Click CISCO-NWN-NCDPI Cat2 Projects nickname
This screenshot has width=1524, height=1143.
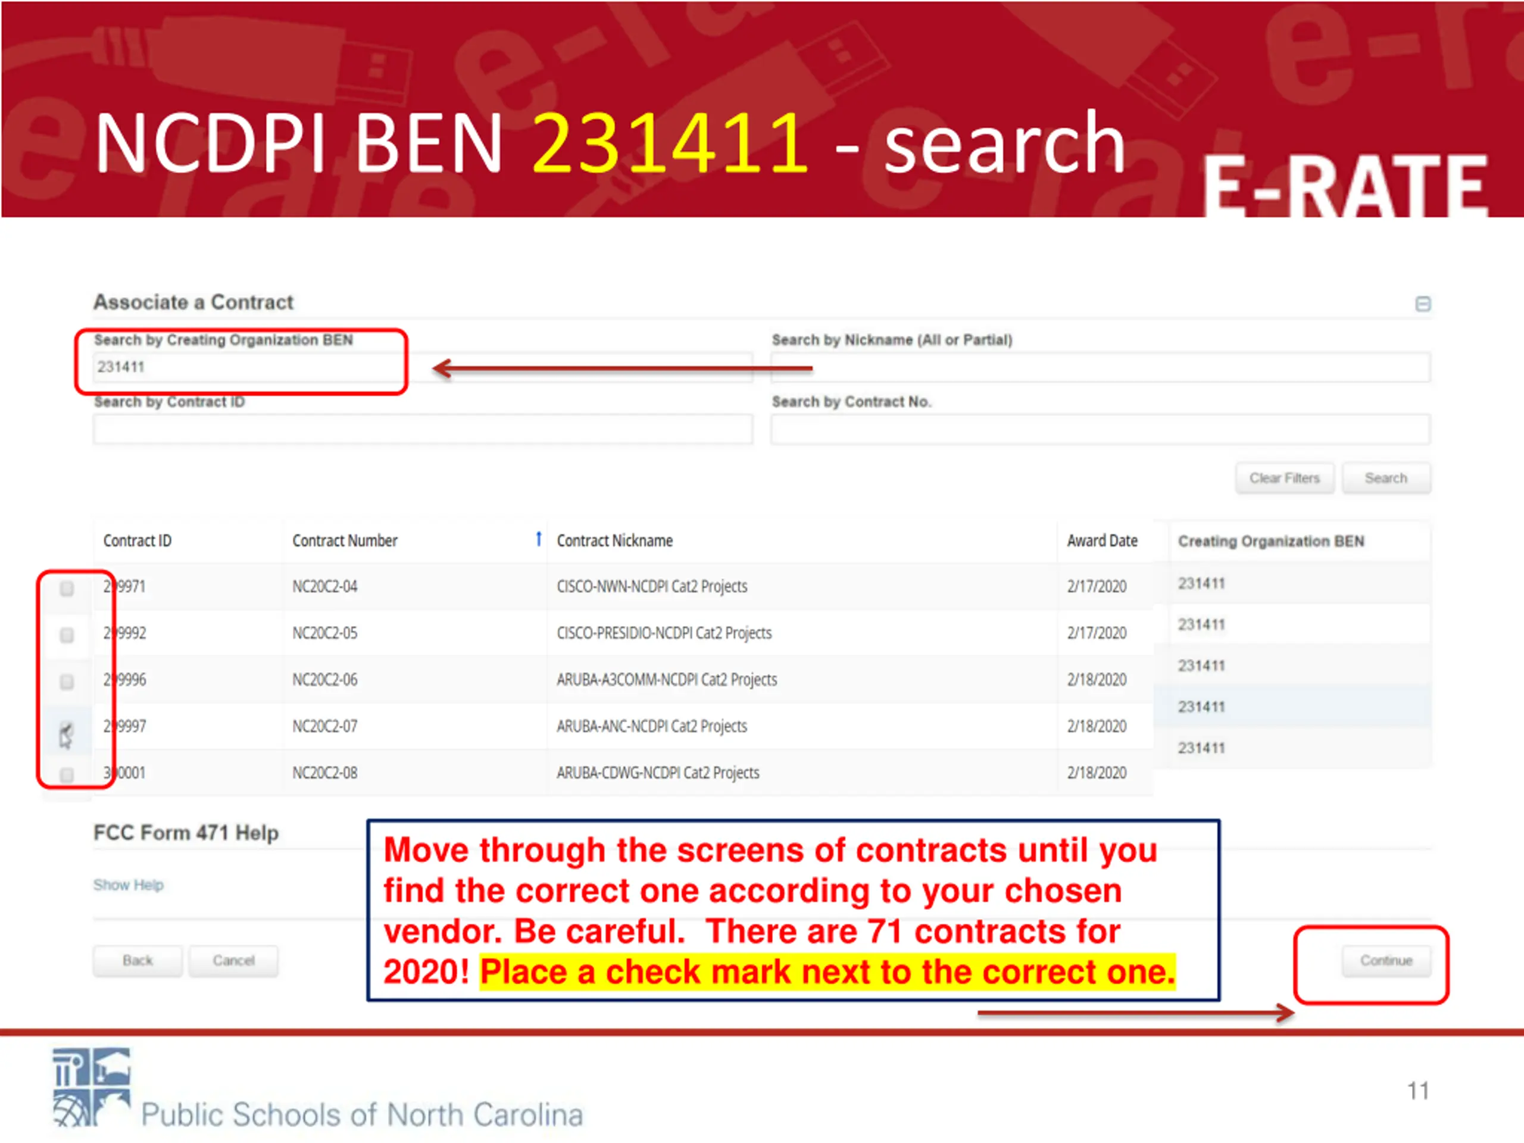(x=652, y=586)
